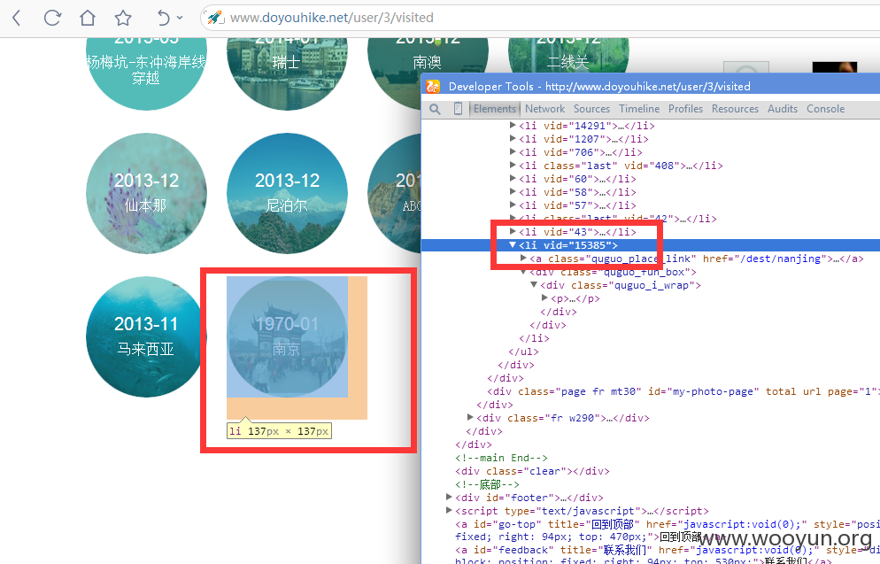Open the 二线关 circle thumbnail

coord(568,56)
